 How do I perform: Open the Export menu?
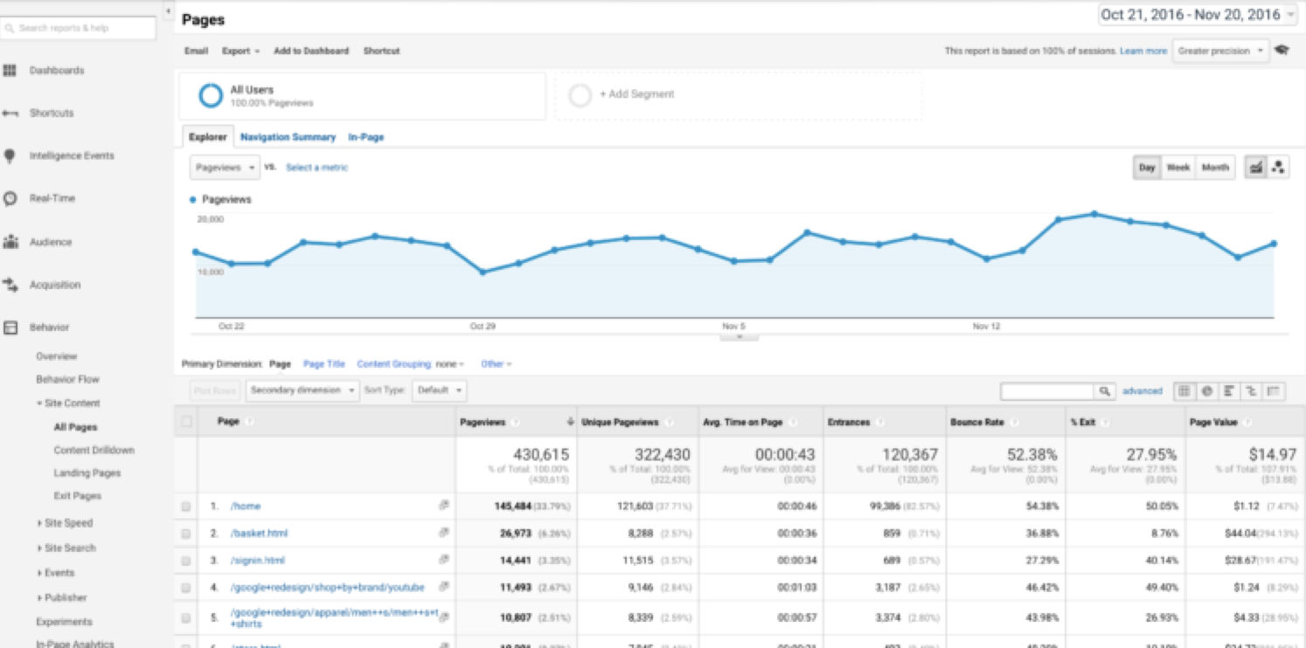[x=240, y=52]
